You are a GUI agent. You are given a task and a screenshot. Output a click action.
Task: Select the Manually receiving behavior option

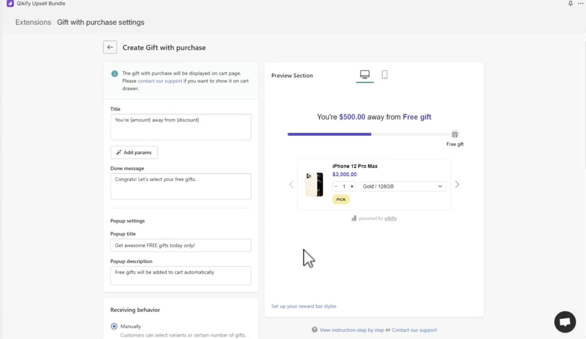(114, 326)
